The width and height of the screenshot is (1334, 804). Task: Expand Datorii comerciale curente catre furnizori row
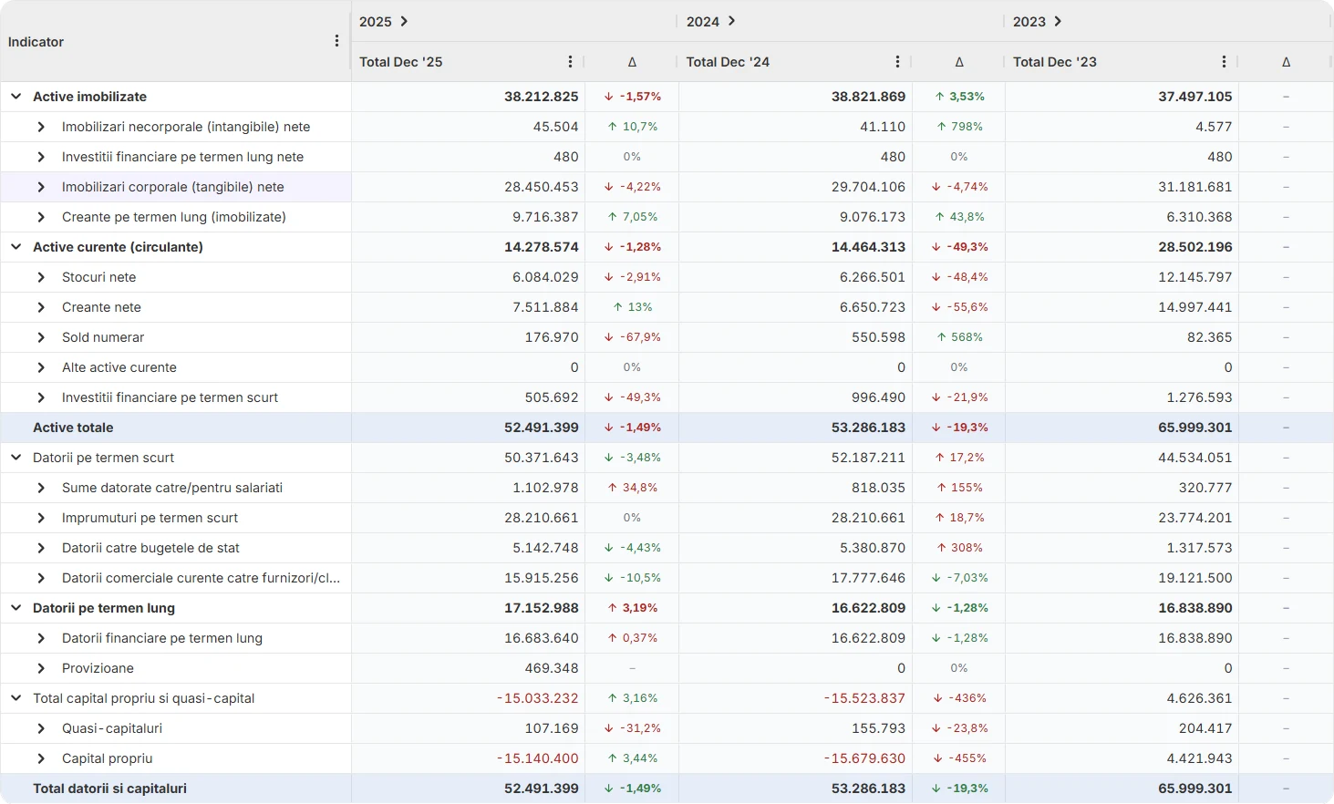41,578
